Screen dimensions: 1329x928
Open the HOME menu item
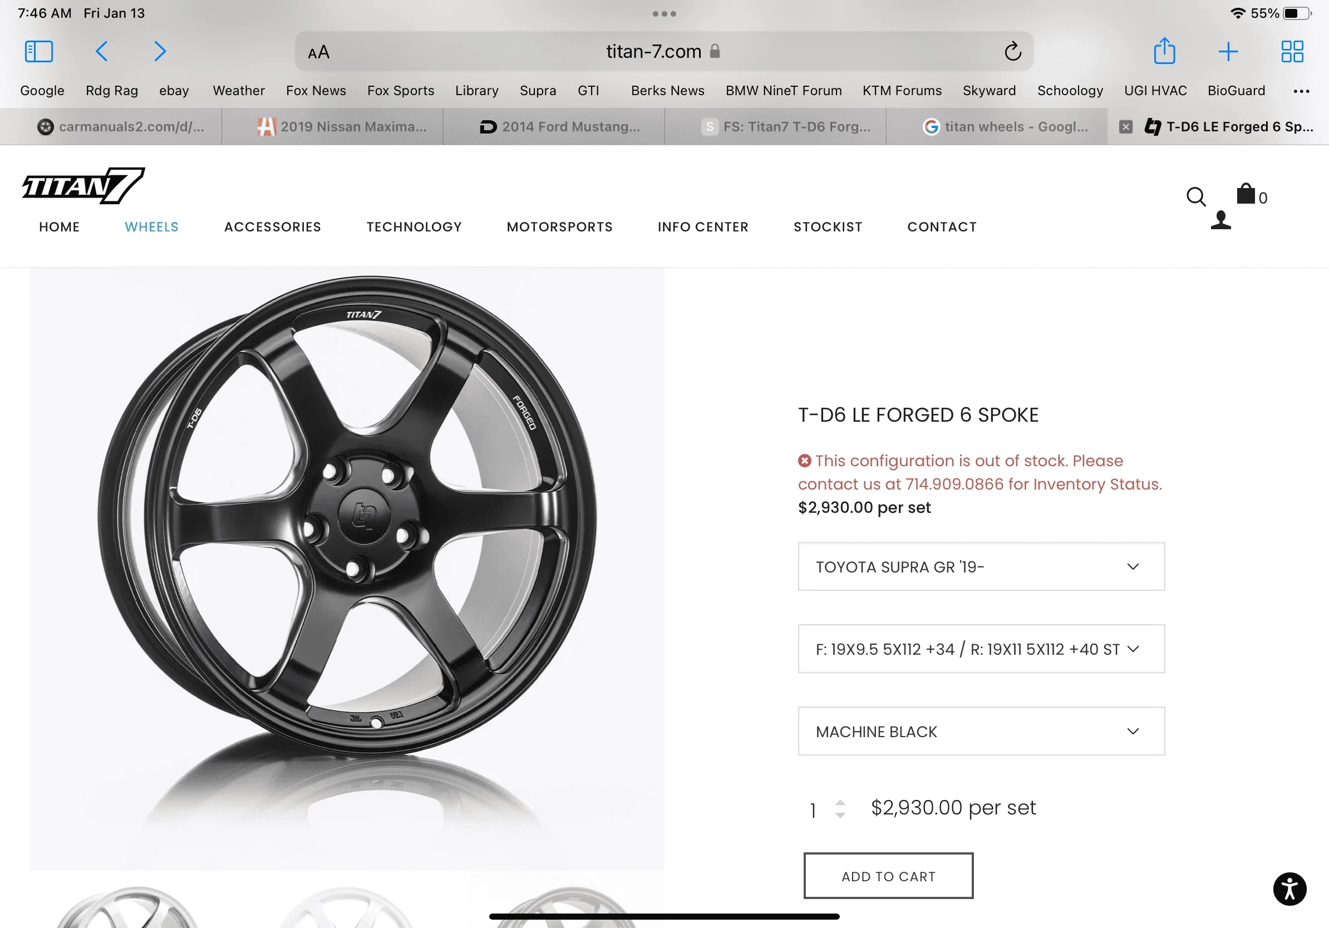[x=59, y=227]
